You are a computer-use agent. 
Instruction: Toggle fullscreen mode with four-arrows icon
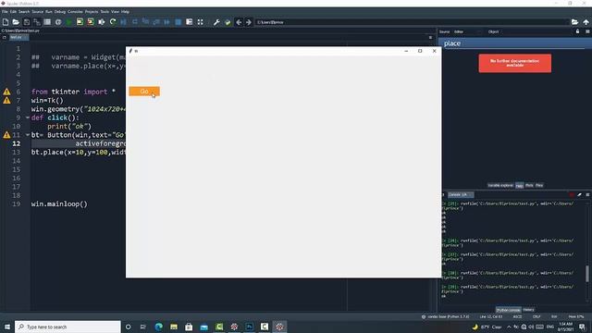[200, 22]
